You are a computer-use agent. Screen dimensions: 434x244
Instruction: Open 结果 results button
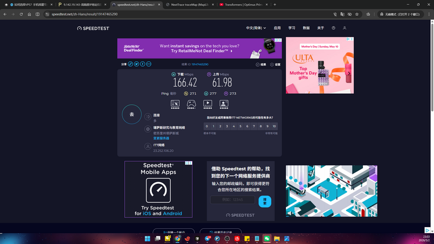pos(261,65)
